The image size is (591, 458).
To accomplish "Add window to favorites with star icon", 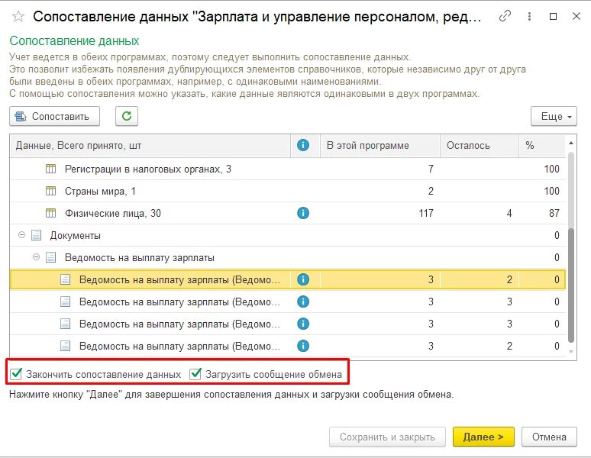I will click(18, 17).
